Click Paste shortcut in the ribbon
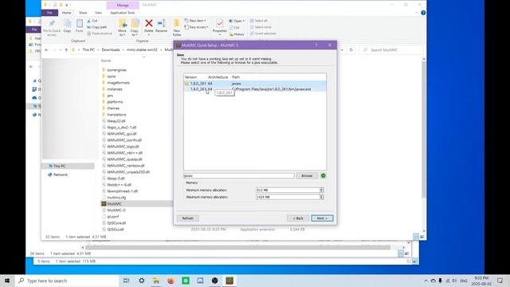510x287 pixels. pos(100,33)
